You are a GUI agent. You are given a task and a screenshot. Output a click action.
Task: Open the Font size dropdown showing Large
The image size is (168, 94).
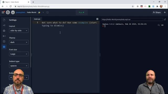19,54
